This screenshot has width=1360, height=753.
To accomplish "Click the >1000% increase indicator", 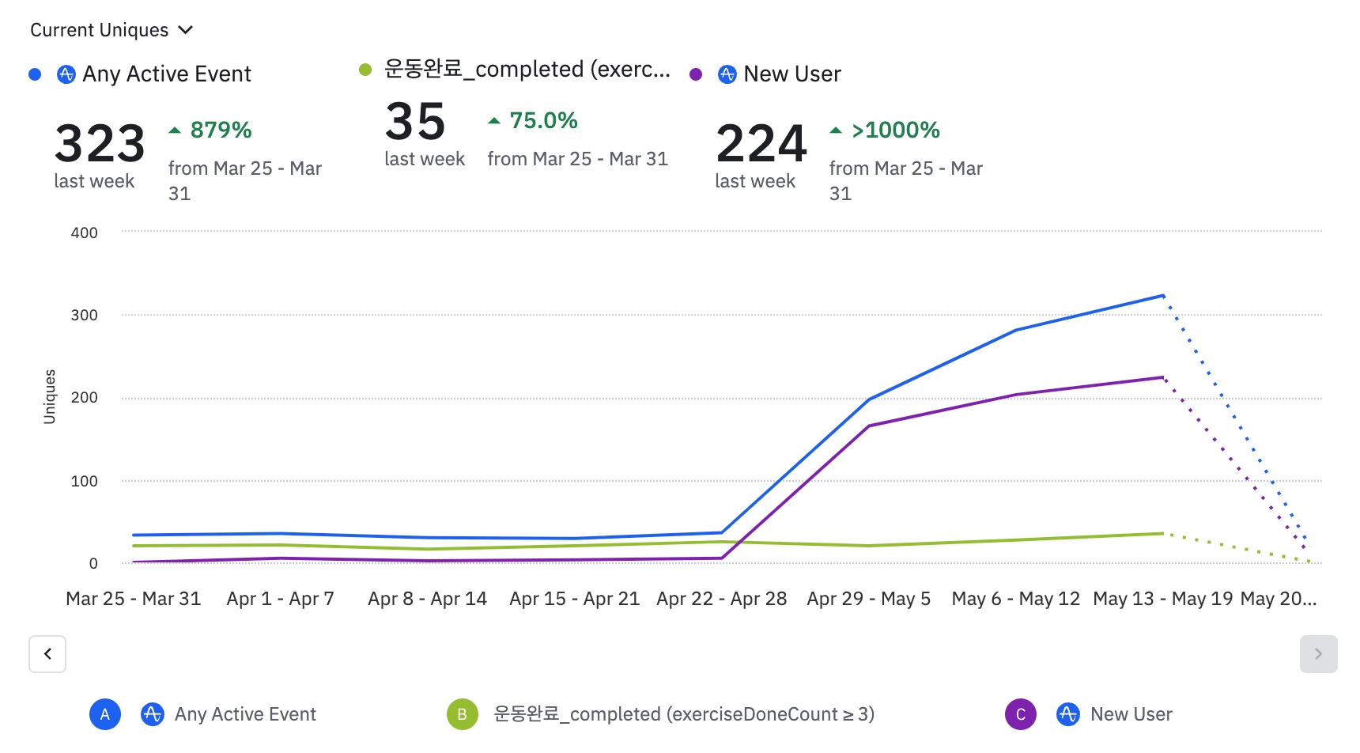I will click(885, 130).
